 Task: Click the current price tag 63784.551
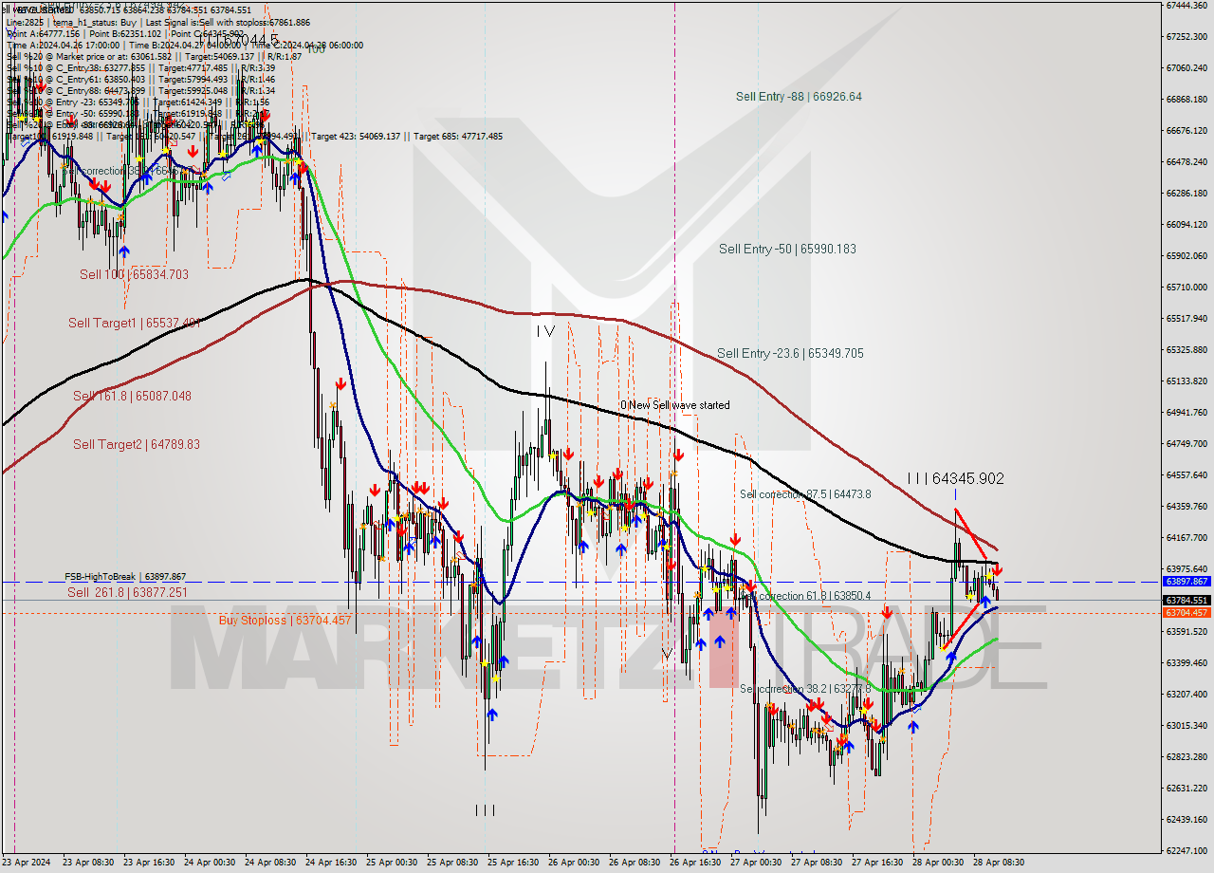pyautogui.click(x=1186, y=600)
